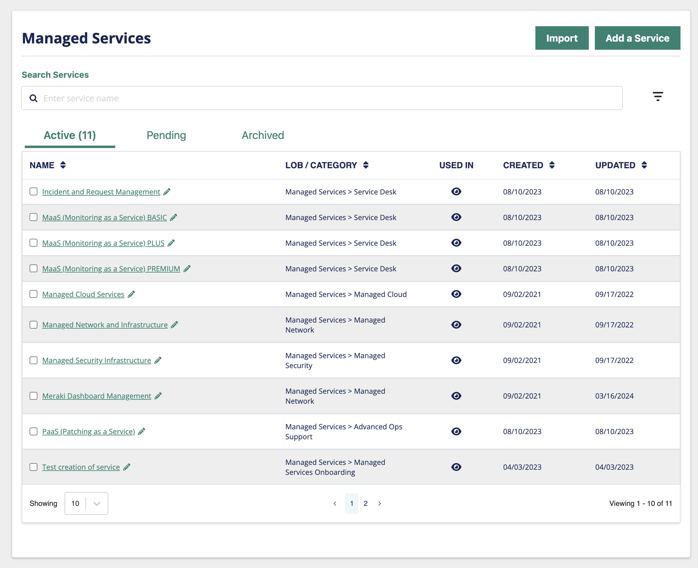
Task: View usage of Managed Cloud Services via eye icon
Action: (456, 294)
